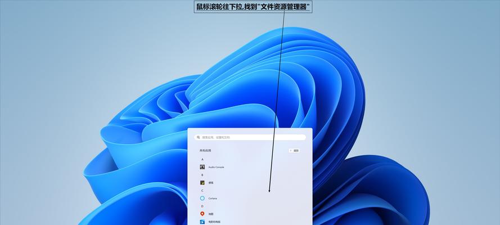
Task: Open the Sticky Notes app icon
Action: (x=202, y=183)
